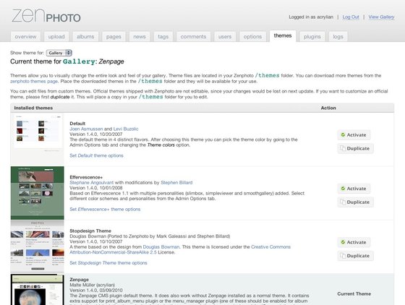
Task: Duplicate the Stopdesign Theme
Action: [355, 256]
